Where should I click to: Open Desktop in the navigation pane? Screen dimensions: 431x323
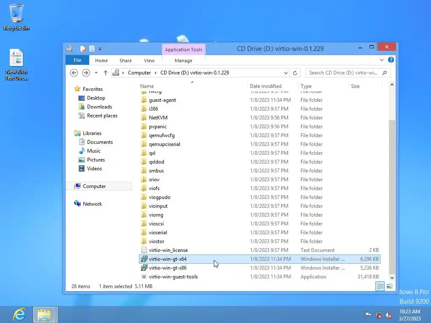(x=96, y=98)
